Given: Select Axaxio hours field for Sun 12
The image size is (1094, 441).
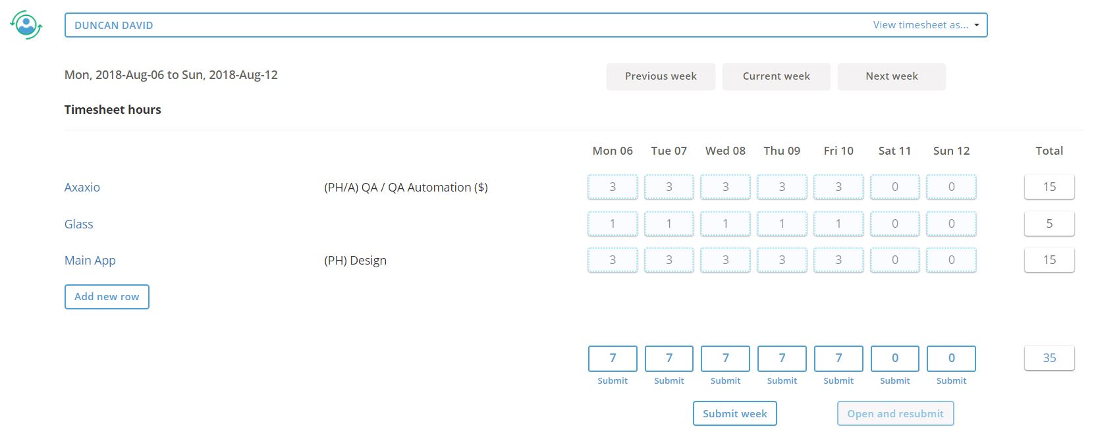Looking at the screenshot, I should (x=951, y=187).
